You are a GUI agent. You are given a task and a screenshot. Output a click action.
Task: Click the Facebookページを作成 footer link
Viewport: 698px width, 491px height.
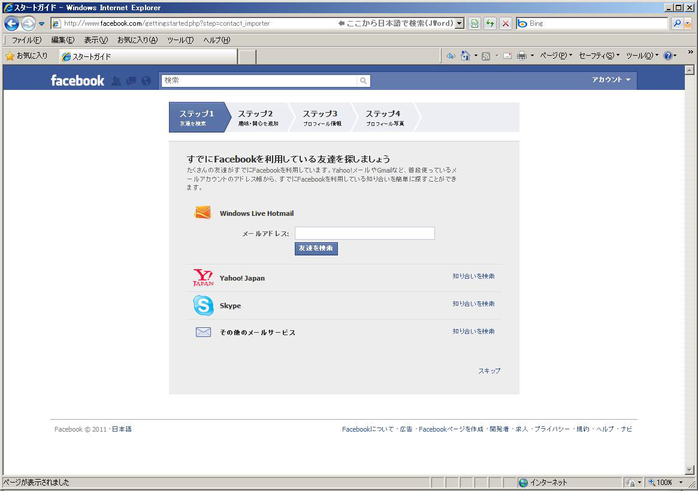(451, 429)
